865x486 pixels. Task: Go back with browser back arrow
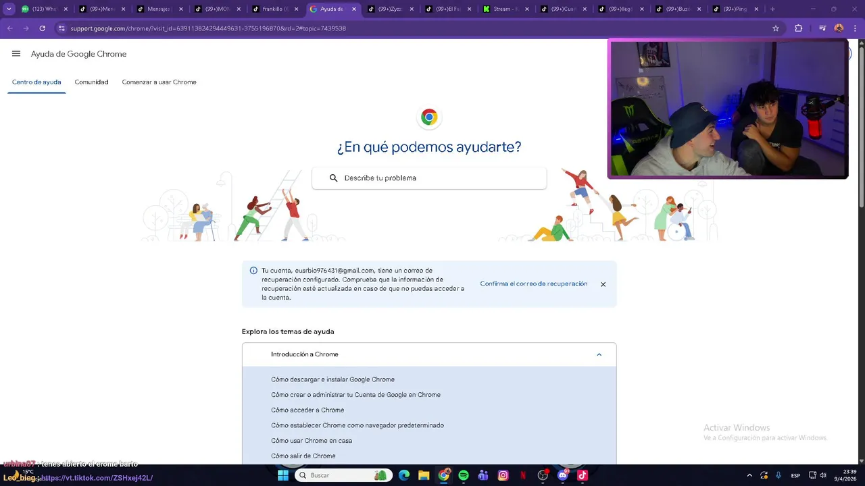(x=9, y=28)
